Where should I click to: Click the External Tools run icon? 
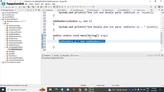click(33, 7)
